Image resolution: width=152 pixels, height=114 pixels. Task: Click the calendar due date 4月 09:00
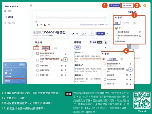45,56
